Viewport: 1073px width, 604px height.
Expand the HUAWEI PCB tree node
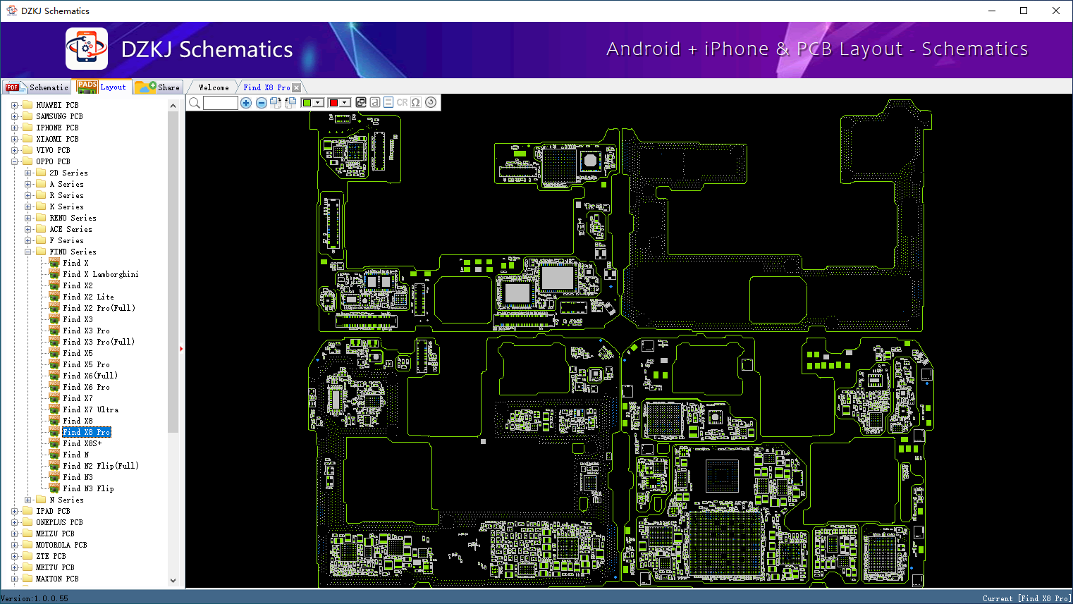[x=14, y=105]
